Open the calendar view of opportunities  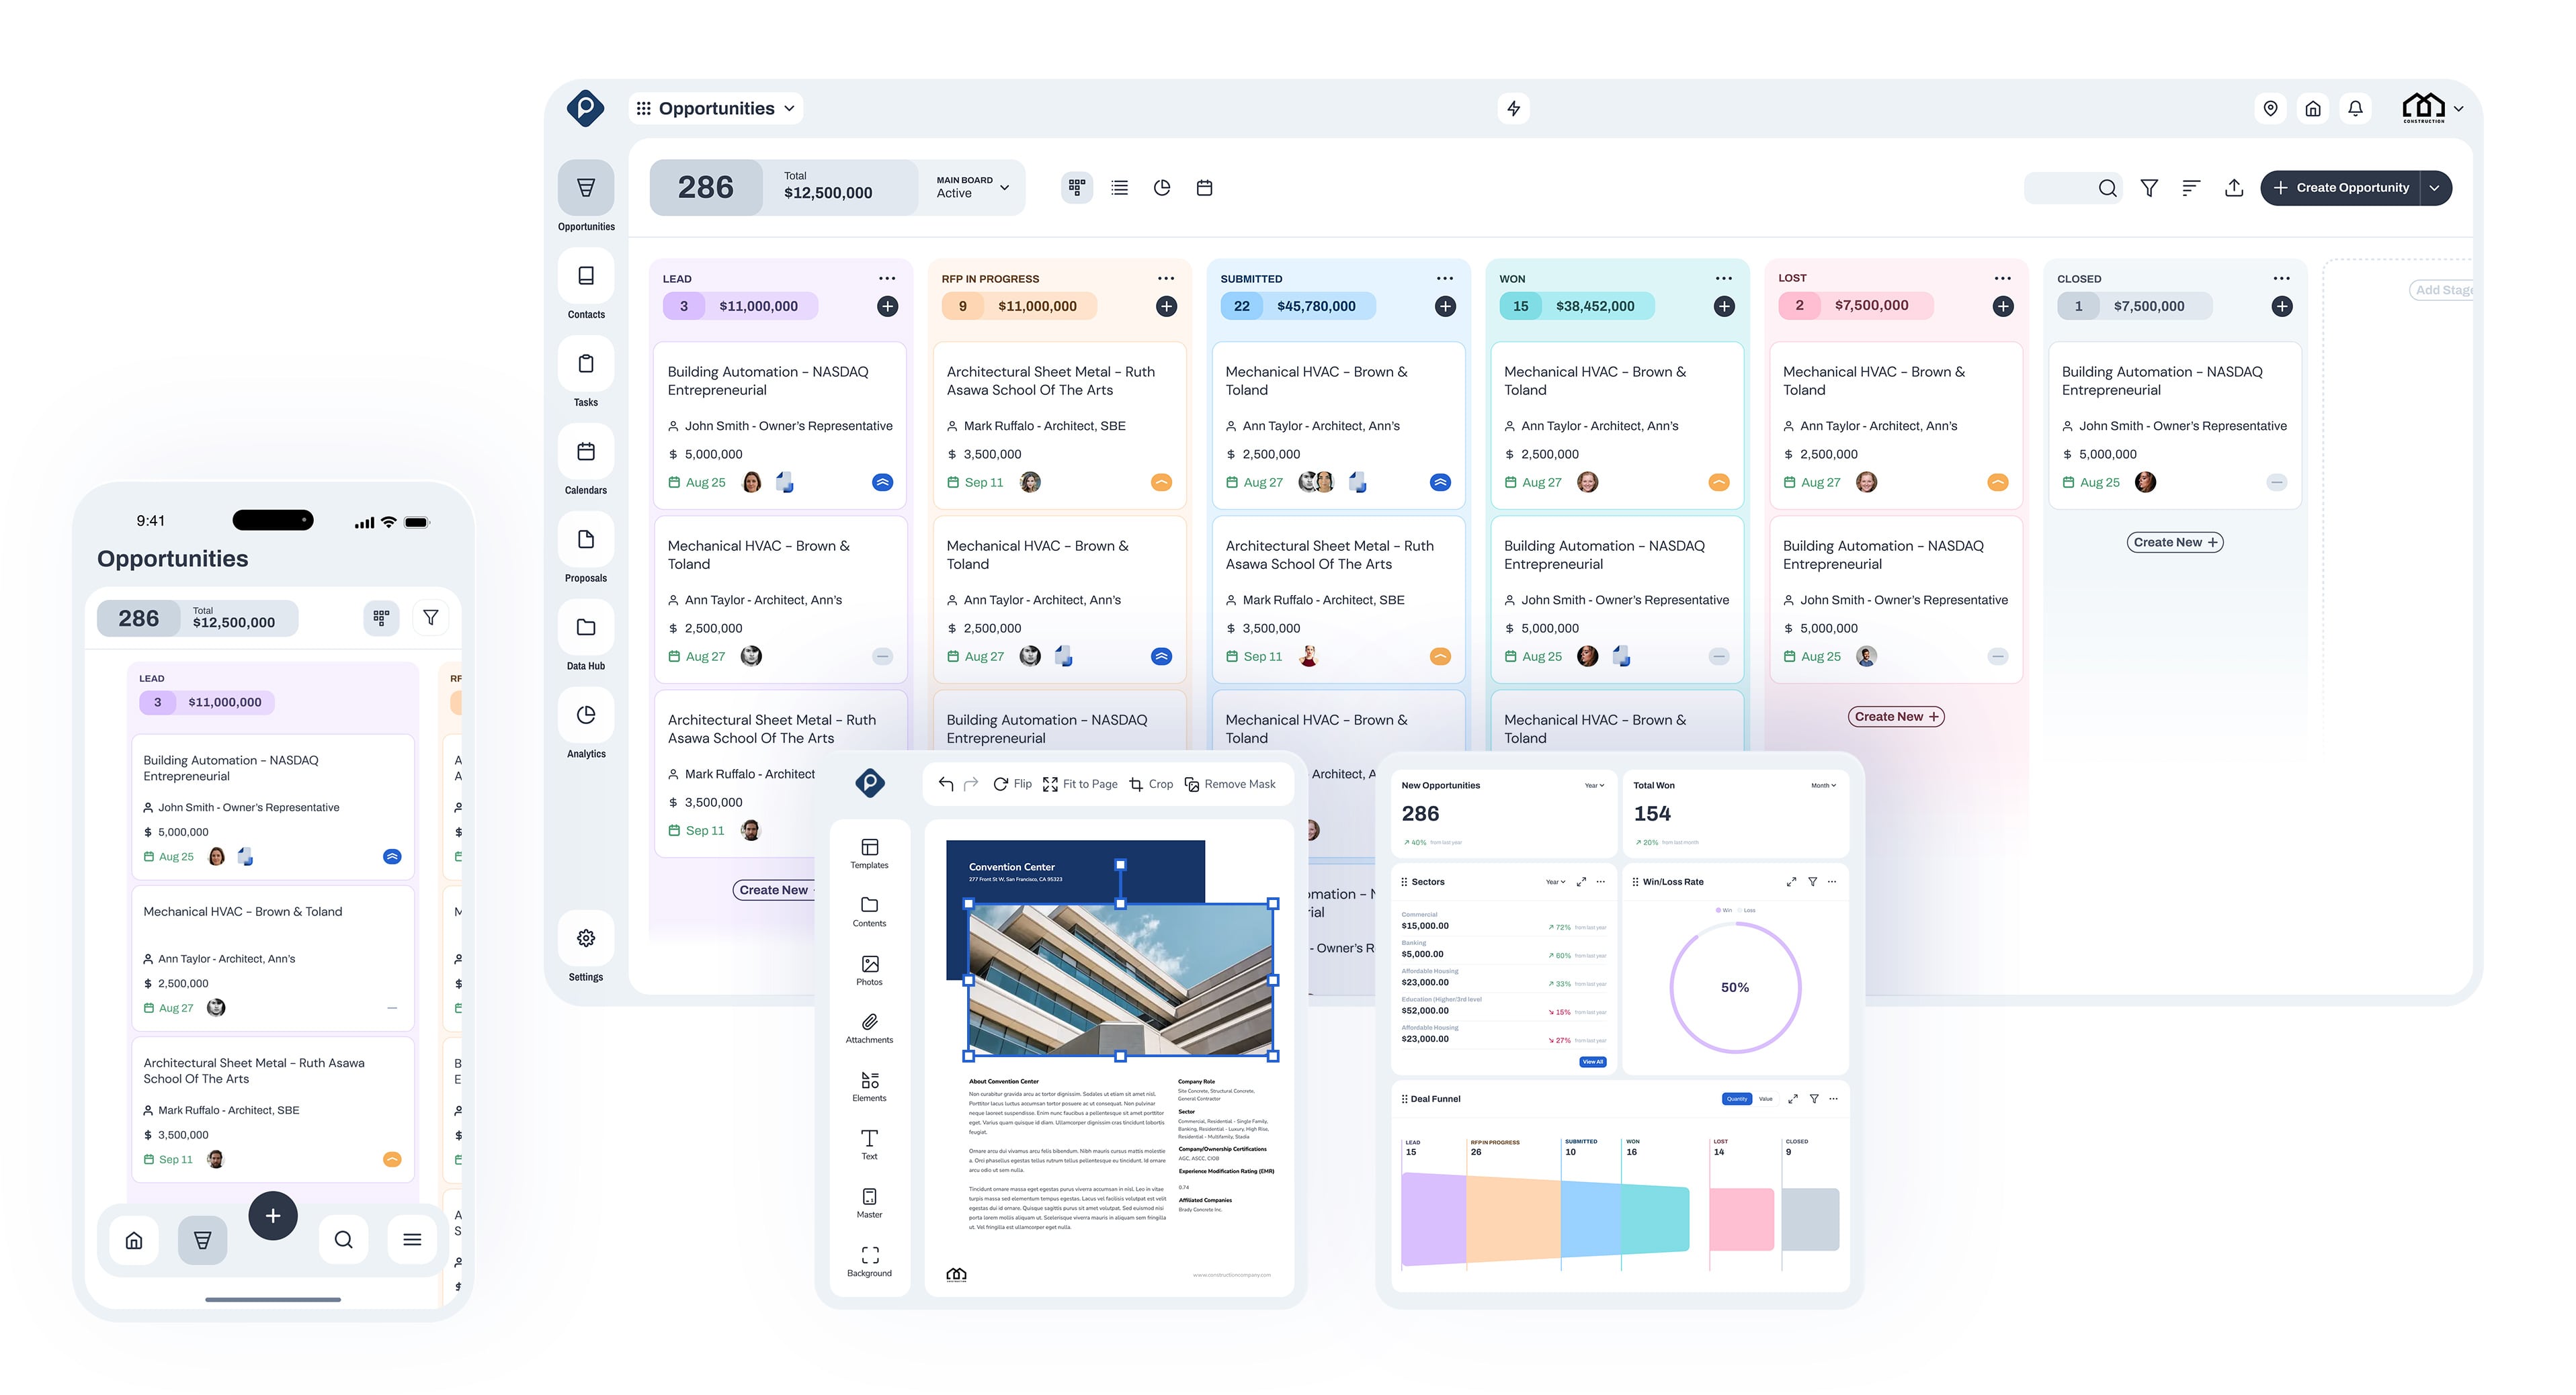pos(1204,187)
